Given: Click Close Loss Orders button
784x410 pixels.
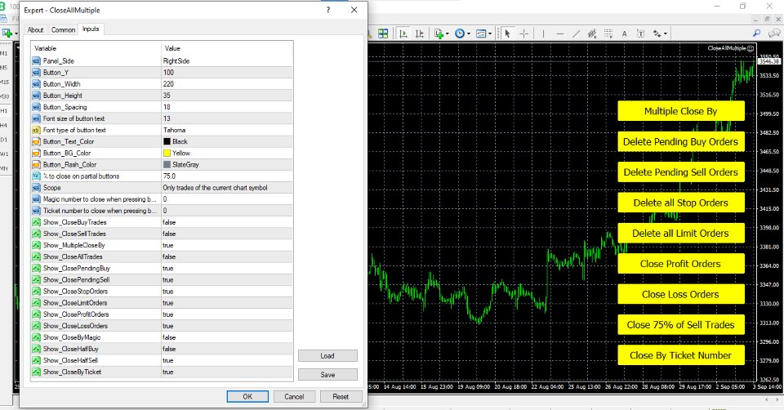Looking at the screenshot, I should pyautogui.click(x=680, y=294).
